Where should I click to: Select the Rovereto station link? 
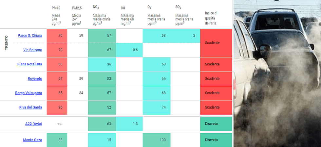[x=35, y=79]
